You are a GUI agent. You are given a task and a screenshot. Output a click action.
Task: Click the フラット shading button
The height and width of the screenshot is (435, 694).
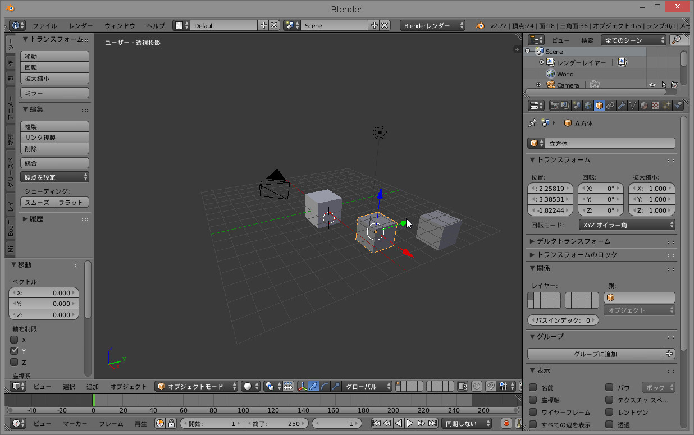(x=72, y=202)
